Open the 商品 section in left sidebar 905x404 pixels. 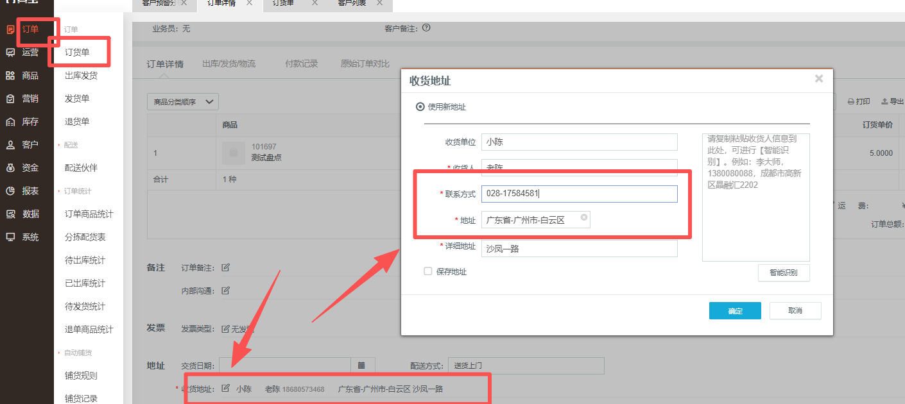[x=23, y=76]
